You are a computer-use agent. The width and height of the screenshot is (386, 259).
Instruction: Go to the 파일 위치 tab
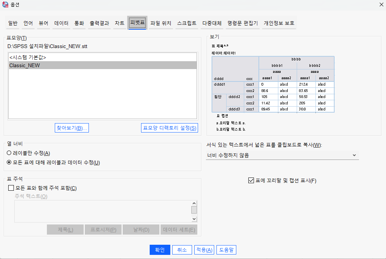(161, 23)
